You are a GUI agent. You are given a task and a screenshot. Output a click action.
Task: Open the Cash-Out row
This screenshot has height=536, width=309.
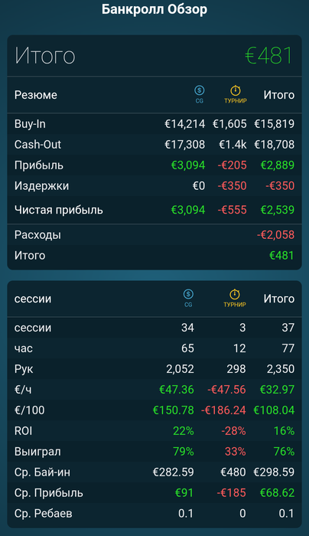(154, 144)
